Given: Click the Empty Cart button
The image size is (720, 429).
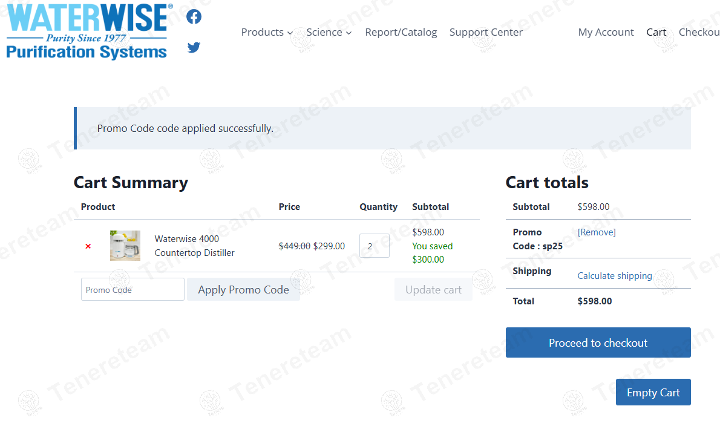Looking at the screenshot, I should click(653, 393).
